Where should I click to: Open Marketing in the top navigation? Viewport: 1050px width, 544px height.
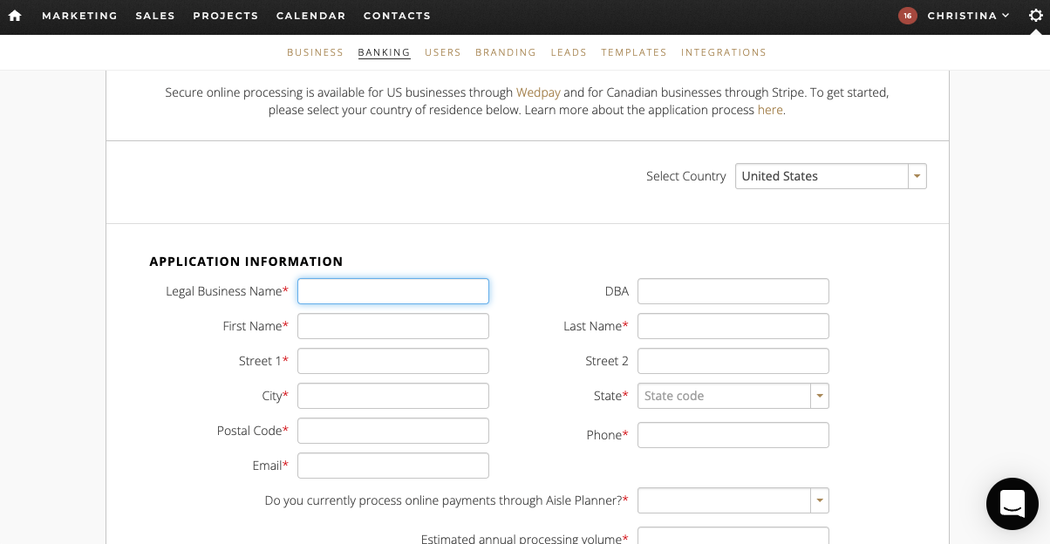coord(79,15)
